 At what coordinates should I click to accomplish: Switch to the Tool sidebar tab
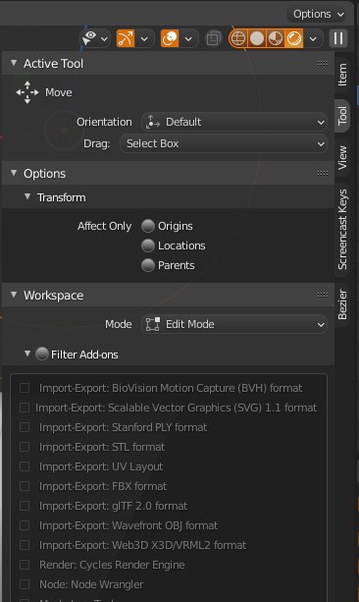point(342,116)
